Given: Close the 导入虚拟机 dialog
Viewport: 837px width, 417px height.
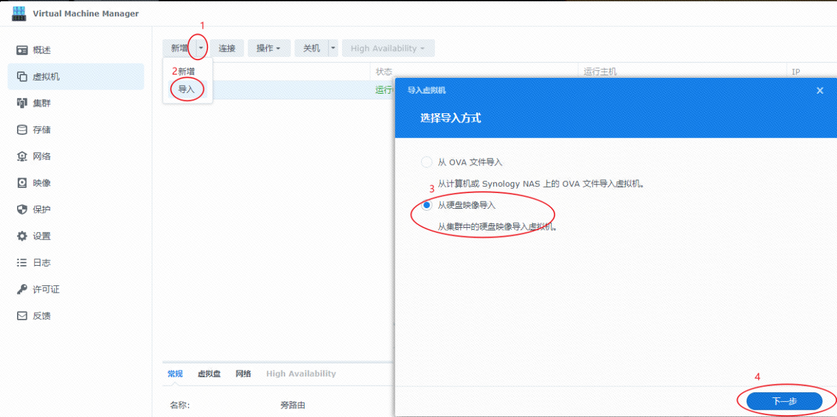Looking at the screenshot, I should [x=819, y=90].
